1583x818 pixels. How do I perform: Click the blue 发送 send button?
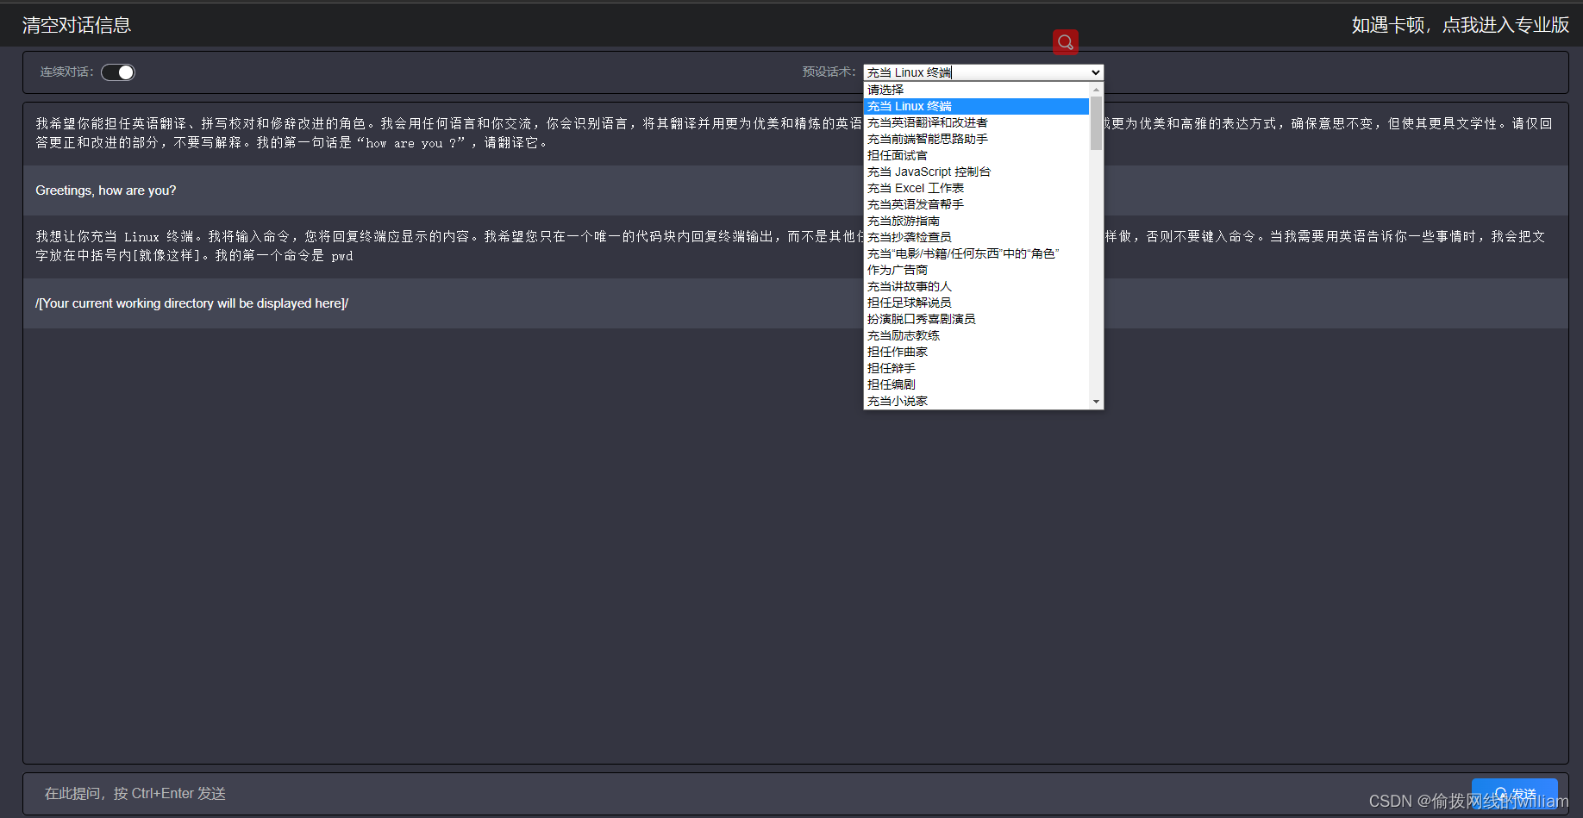1515,794
